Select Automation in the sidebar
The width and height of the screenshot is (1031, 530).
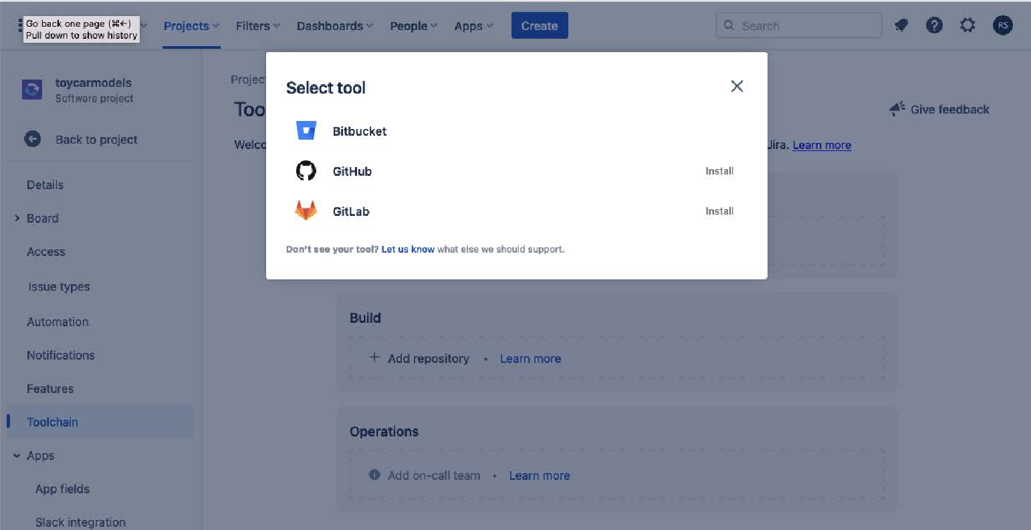pos(58,321)
